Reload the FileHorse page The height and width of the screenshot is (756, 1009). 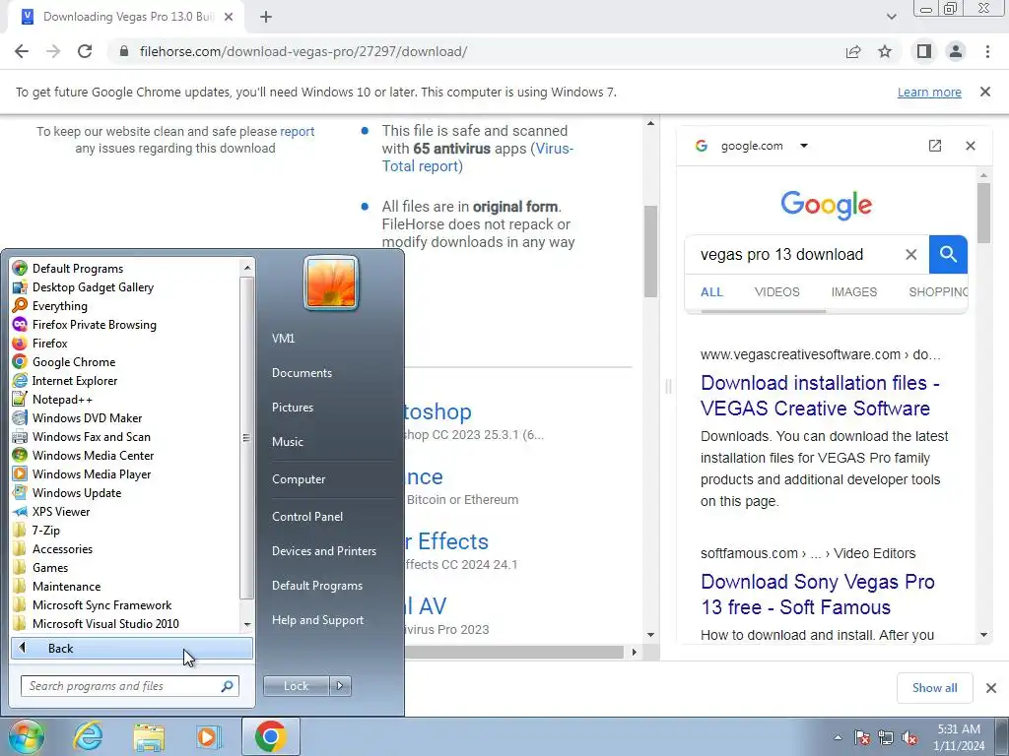[x=85, y=51]
